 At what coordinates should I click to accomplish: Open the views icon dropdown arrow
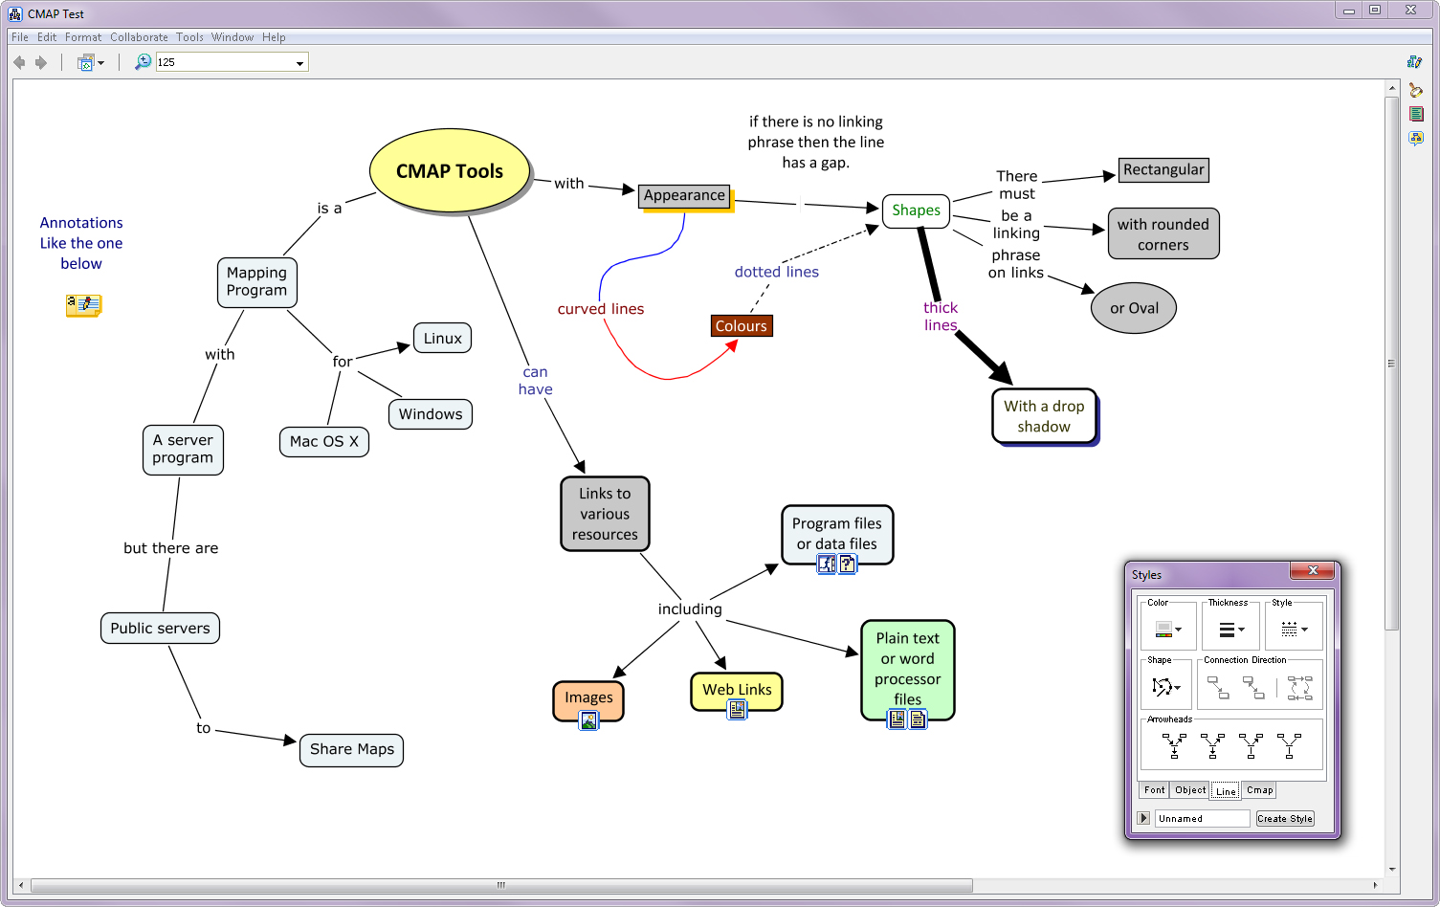point(101,63)
